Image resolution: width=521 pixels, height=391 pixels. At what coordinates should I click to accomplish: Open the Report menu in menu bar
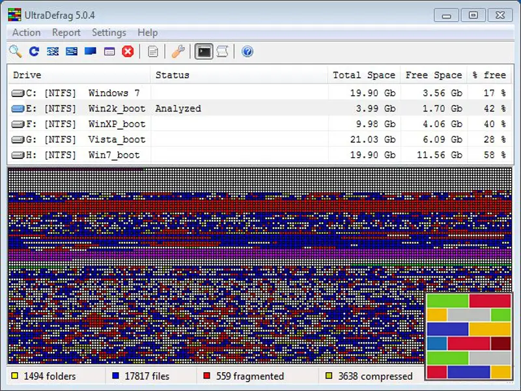pyautogui.click(x=66, y=33)
